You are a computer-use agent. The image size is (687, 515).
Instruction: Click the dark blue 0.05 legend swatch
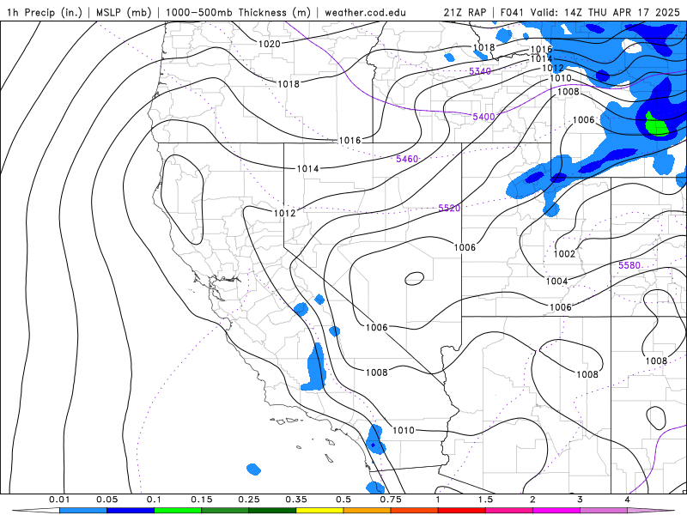pos(131,511)
